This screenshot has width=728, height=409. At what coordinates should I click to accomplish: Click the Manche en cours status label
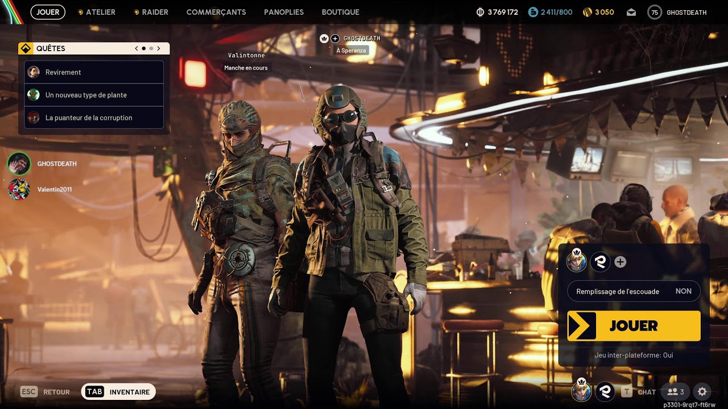[246, 68]
